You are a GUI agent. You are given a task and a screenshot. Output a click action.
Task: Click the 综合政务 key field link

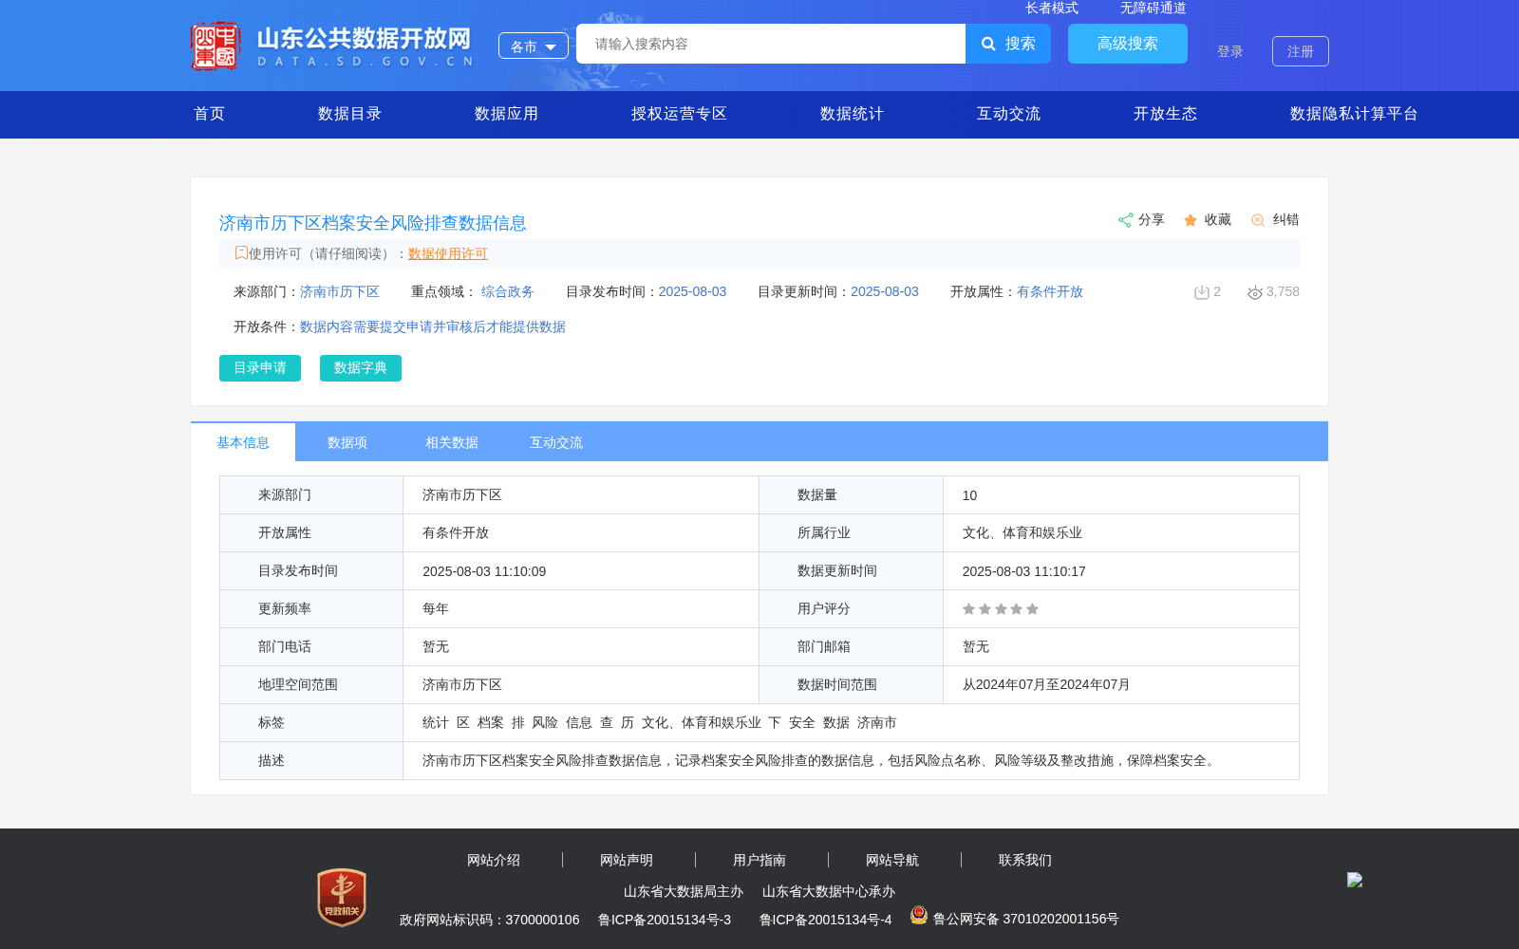(508, 291)
